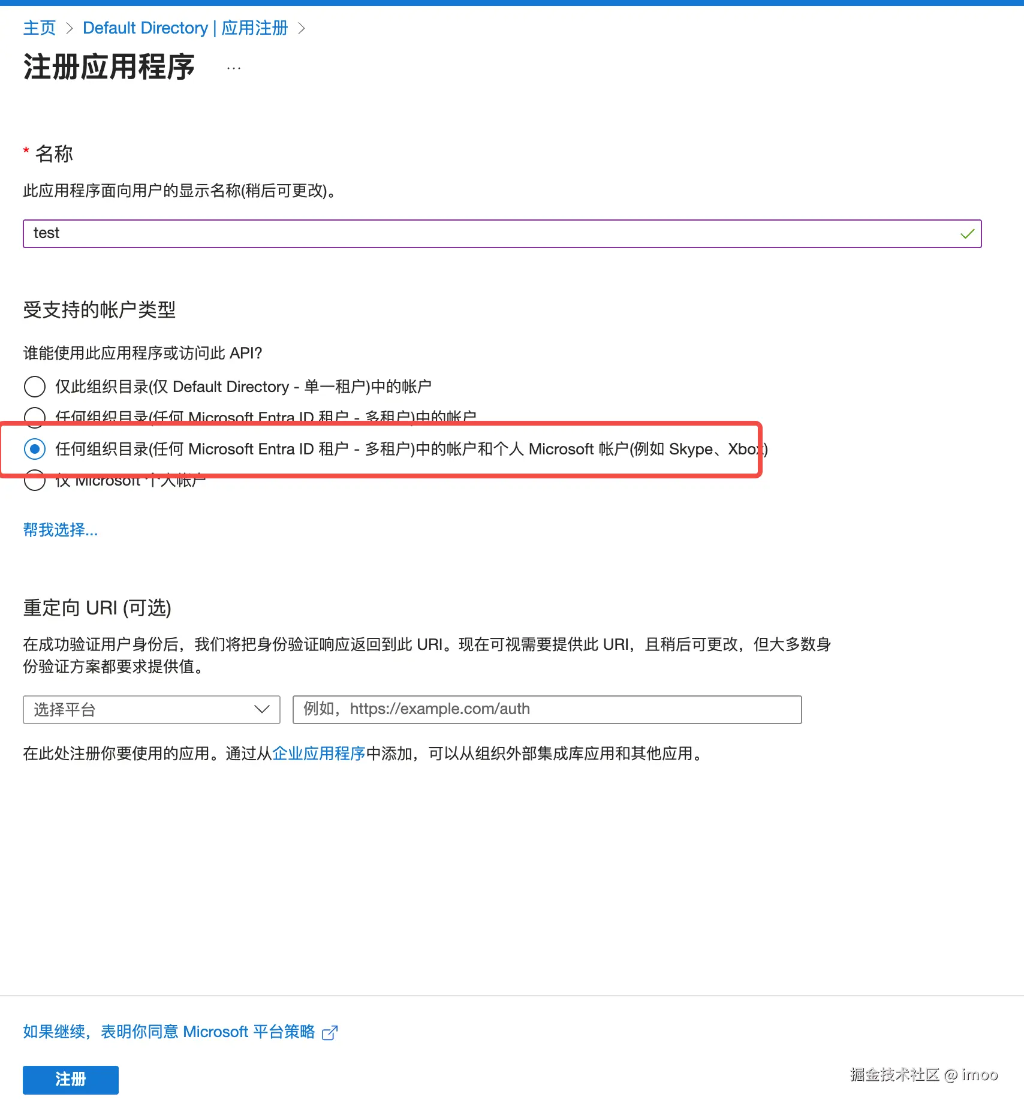Select personal Microsoft accounts only radio option

coord(35,481)
